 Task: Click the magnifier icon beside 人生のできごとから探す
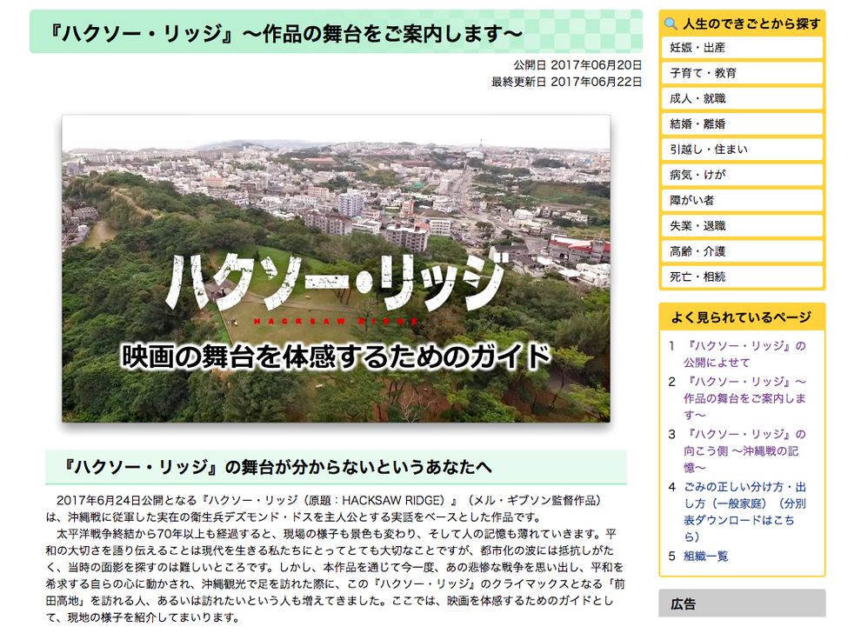click(671, 23)
